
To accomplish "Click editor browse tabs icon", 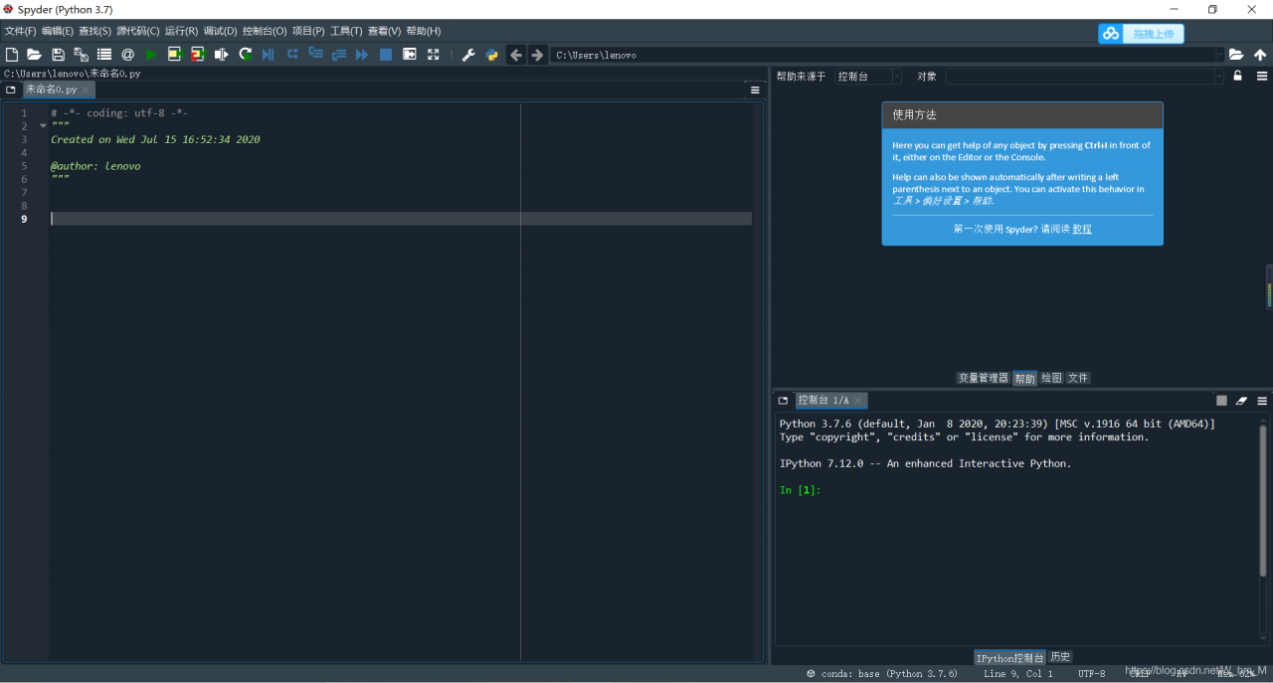I will 11,89.
